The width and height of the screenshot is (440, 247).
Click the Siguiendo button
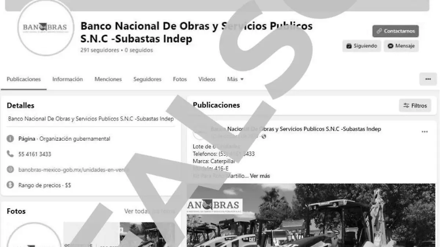362,46
